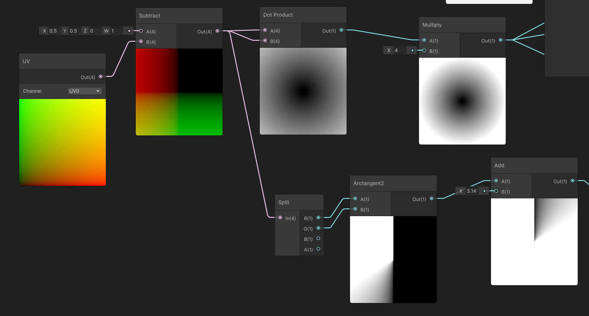Click the Channel label in UV node

click(x=32, y=91)
